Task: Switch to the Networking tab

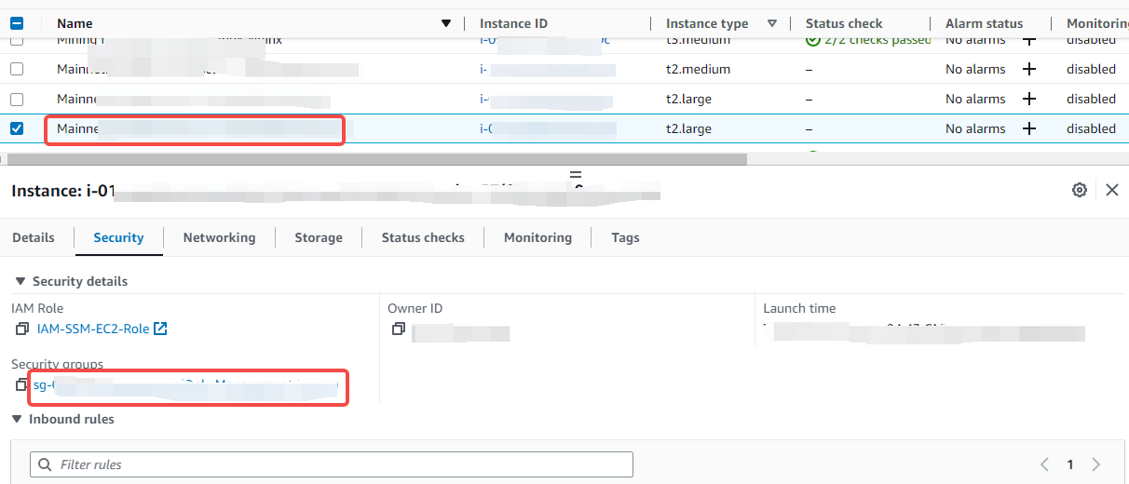Action: click(x=219, y=237)
